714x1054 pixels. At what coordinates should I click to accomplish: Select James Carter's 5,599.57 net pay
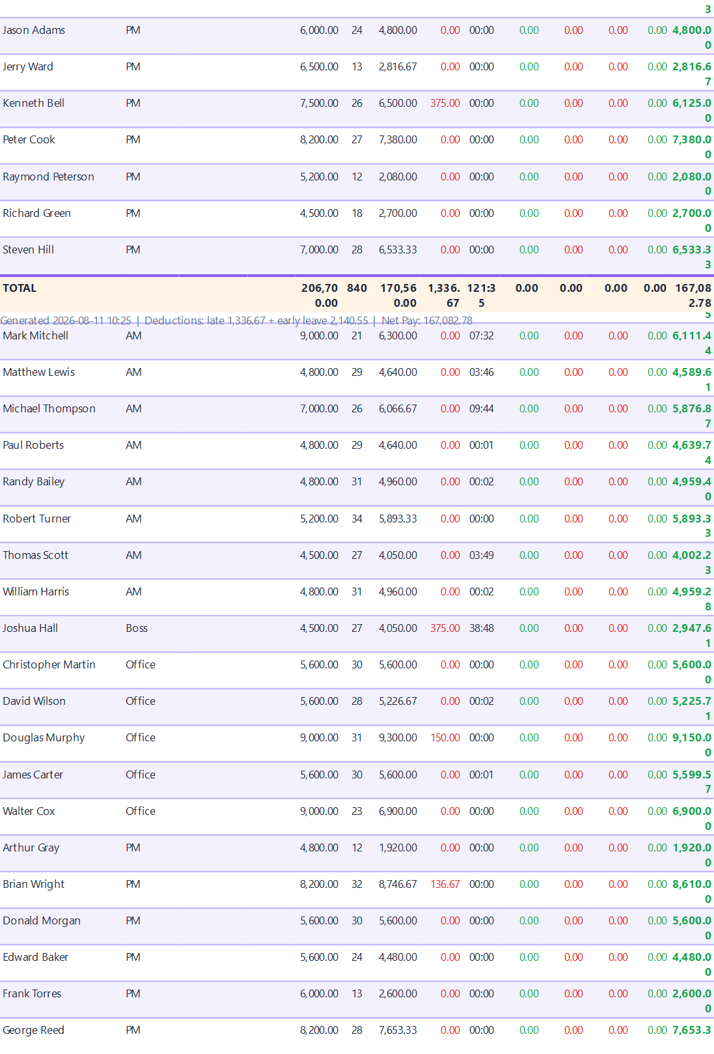pyautogui.click(x=692, y=782)
